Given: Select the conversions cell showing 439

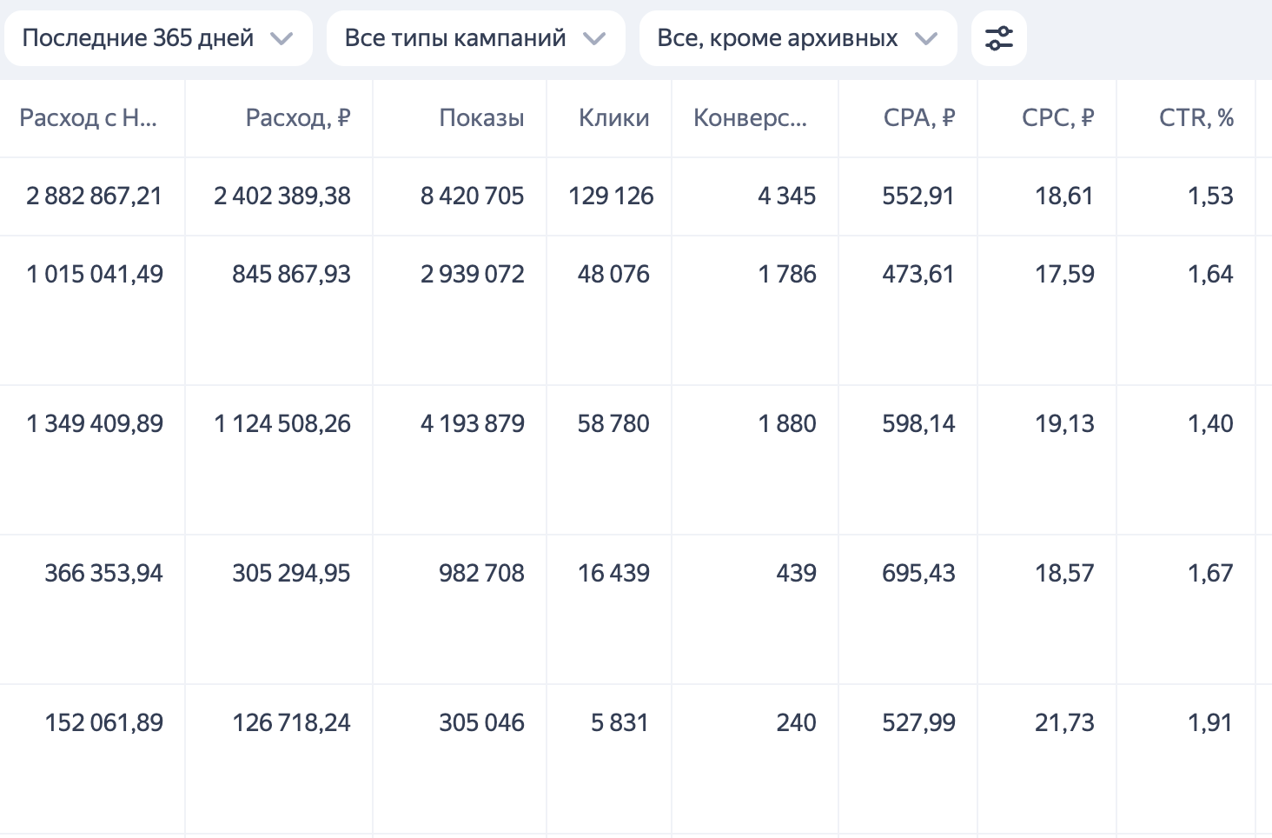Looking at the screenshot, I should tap(796, 574).
